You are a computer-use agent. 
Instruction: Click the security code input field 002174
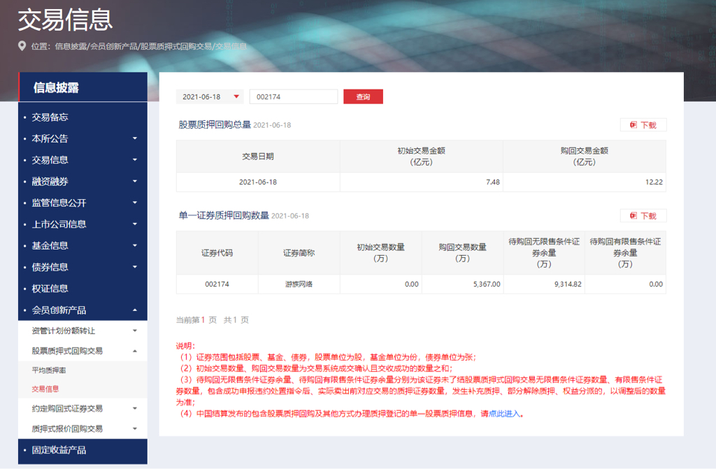point(293,97)
